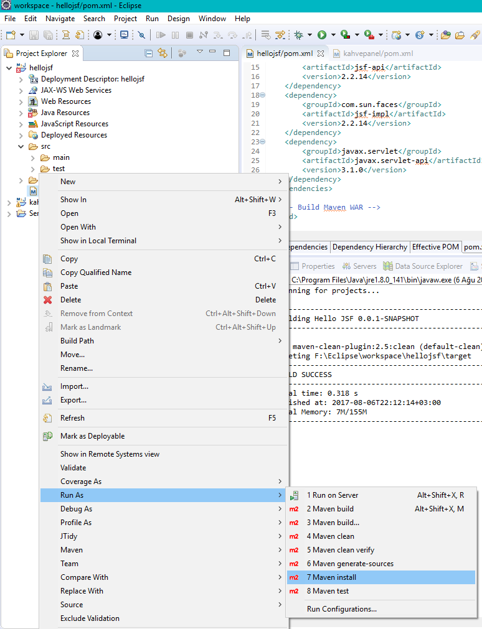Open Run Configurations... dialog entry
Viewport: 482px width, 629px height.
click(x=381, y=609)
